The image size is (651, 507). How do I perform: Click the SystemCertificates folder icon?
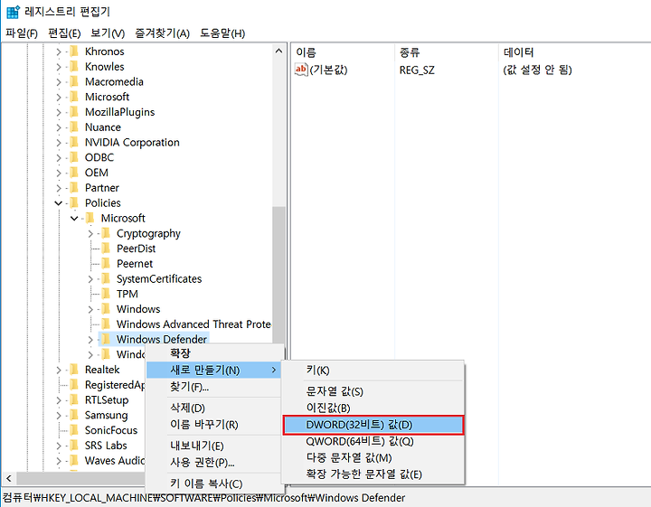pyautogui.click(x=106, y=278)
